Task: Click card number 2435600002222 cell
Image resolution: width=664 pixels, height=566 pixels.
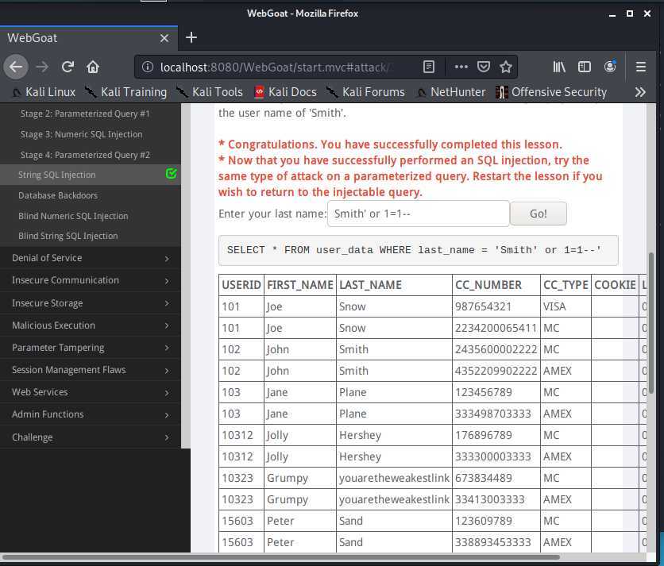Action: click(x=496, y=349)
